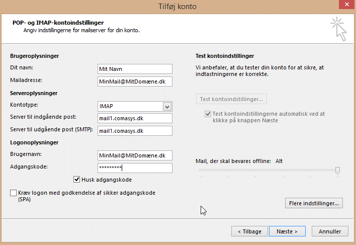
Task: Open Flere indstillinger
Action: tap(314, 203)
